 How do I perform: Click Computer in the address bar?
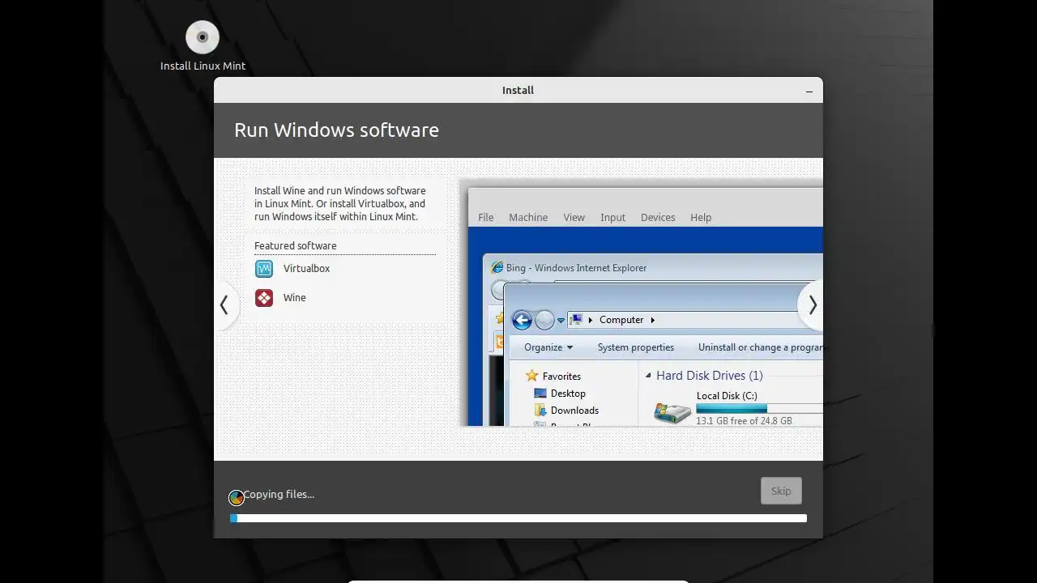click(621, 320)
